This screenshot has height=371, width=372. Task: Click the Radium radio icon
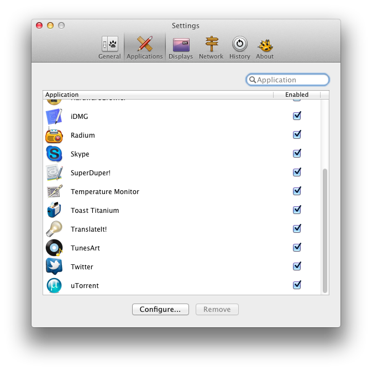(54, 135)
